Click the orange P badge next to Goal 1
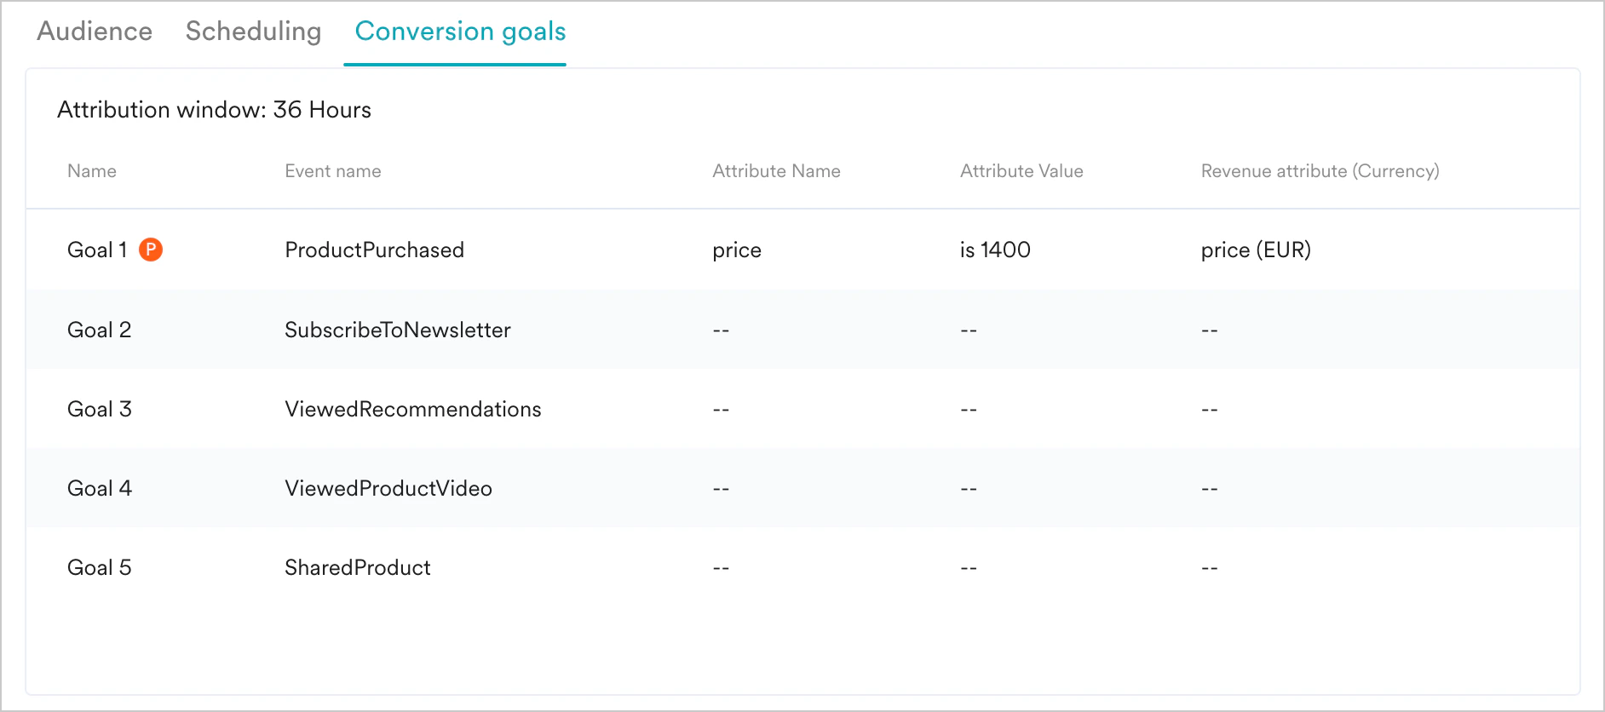This screenshot has width=1605, height=712. tap(149, 250)
